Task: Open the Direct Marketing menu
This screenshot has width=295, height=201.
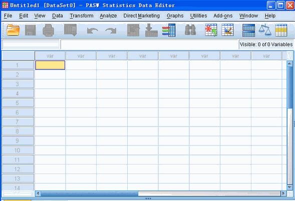Action: pos(141,16)
